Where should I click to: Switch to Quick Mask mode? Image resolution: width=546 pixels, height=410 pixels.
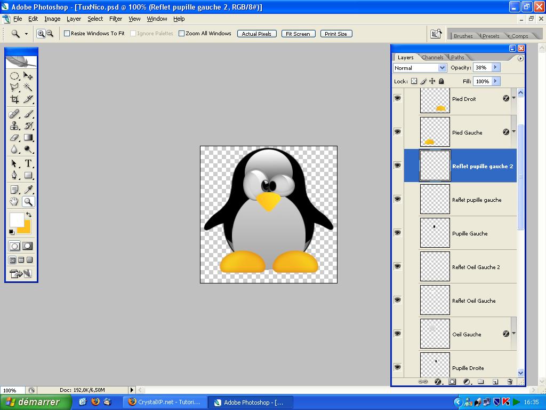tap(28, 246)
